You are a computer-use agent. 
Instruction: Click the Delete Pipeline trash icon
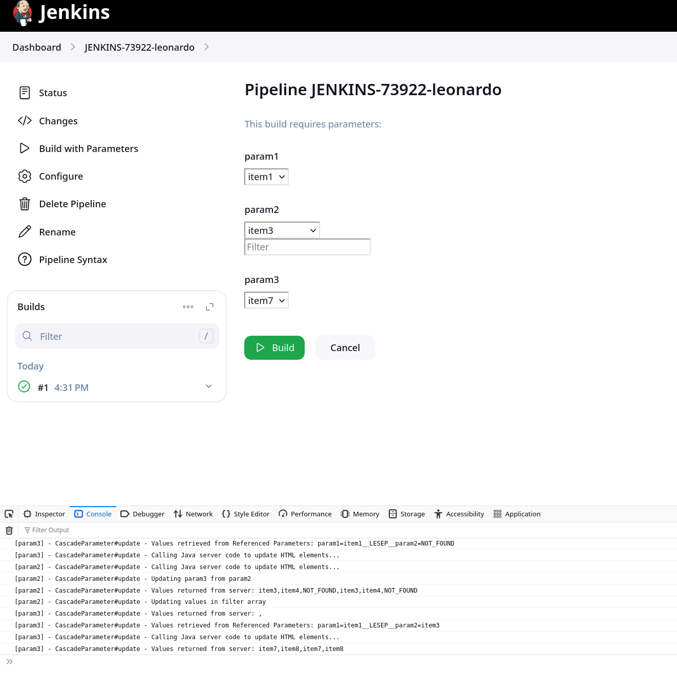click(x=25, y=204)
